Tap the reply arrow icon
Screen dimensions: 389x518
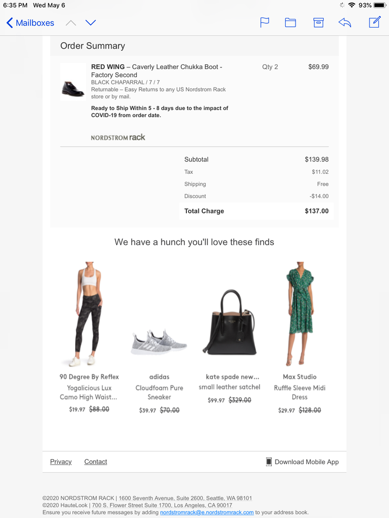tap(345, 23)
